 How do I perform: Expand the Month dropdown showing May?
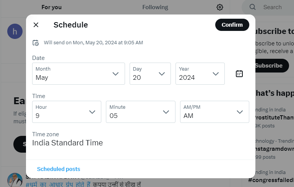point(78,74)
